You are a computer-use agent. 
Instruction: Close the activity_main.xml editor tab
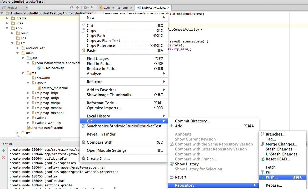(132, 8)
